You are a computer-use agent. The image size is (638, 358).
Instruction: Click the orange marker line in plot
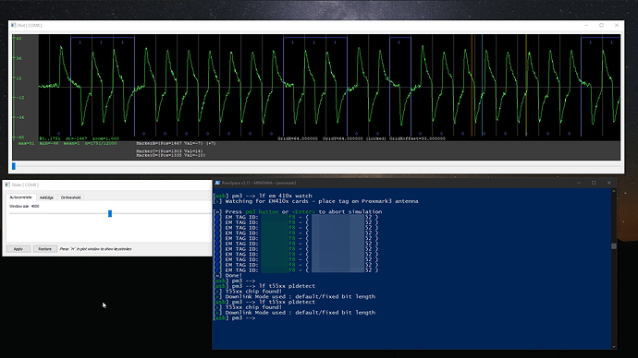pyautogui.click(x=472, y=85)
